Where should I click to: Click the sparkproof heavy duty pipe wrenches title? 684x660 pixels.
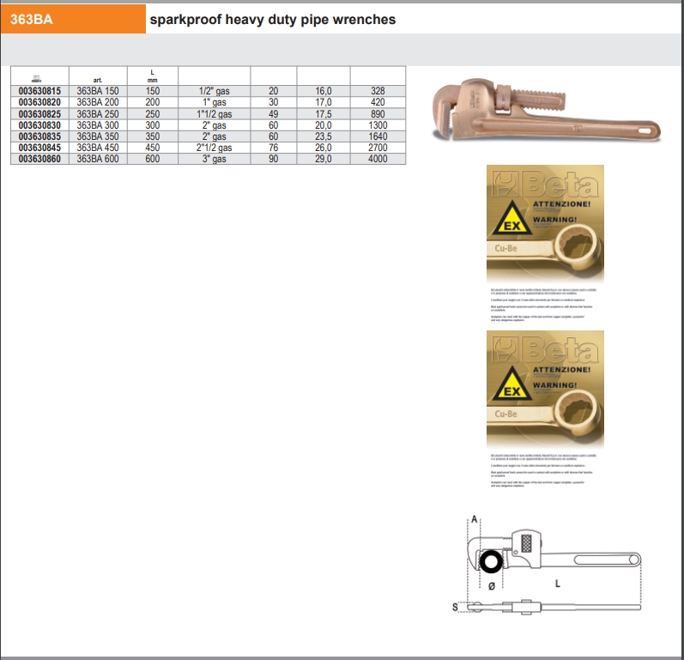273,20
